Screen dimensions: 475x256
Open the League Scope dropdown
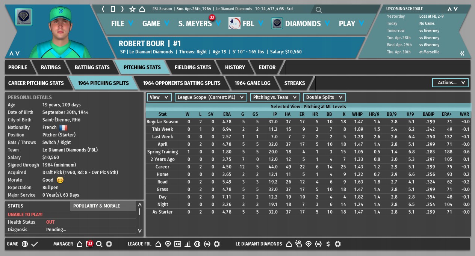(x=210, y=97)
